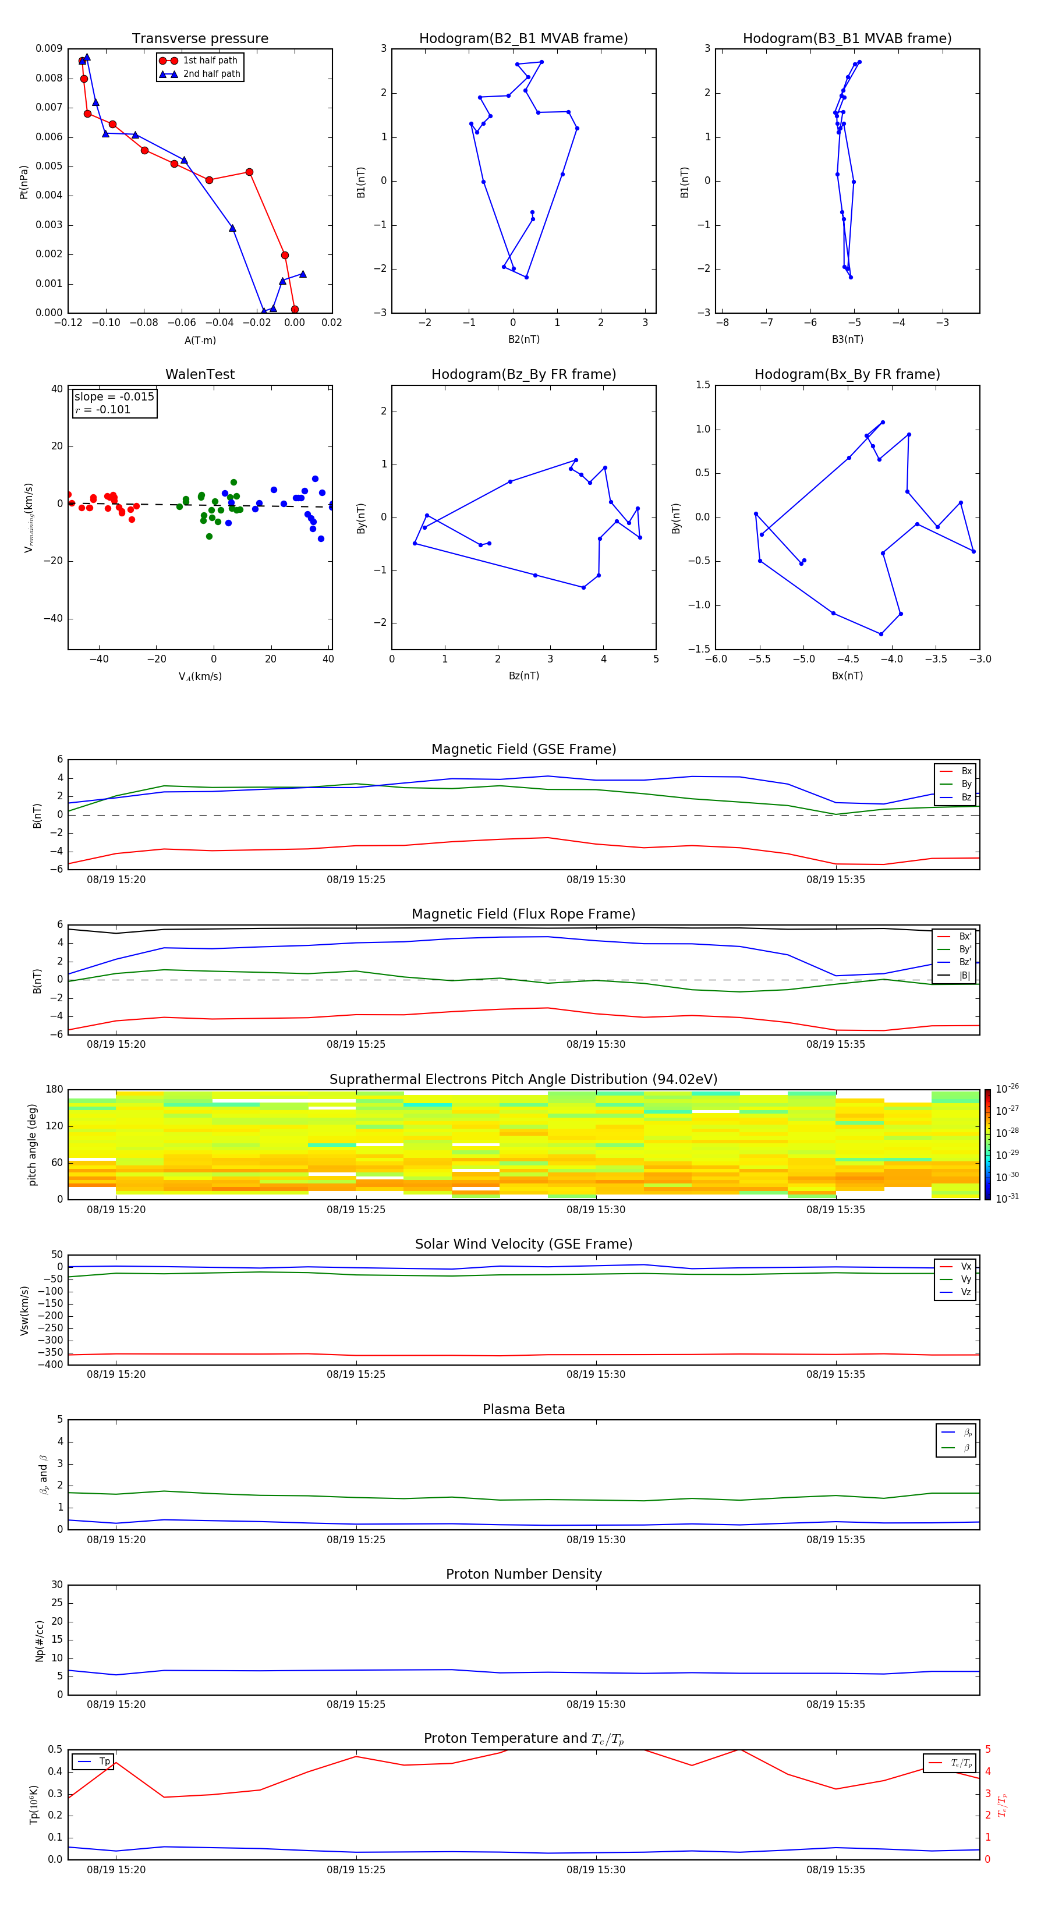Click the 'B2(nT)' x-axis label

tap(523, 339)
